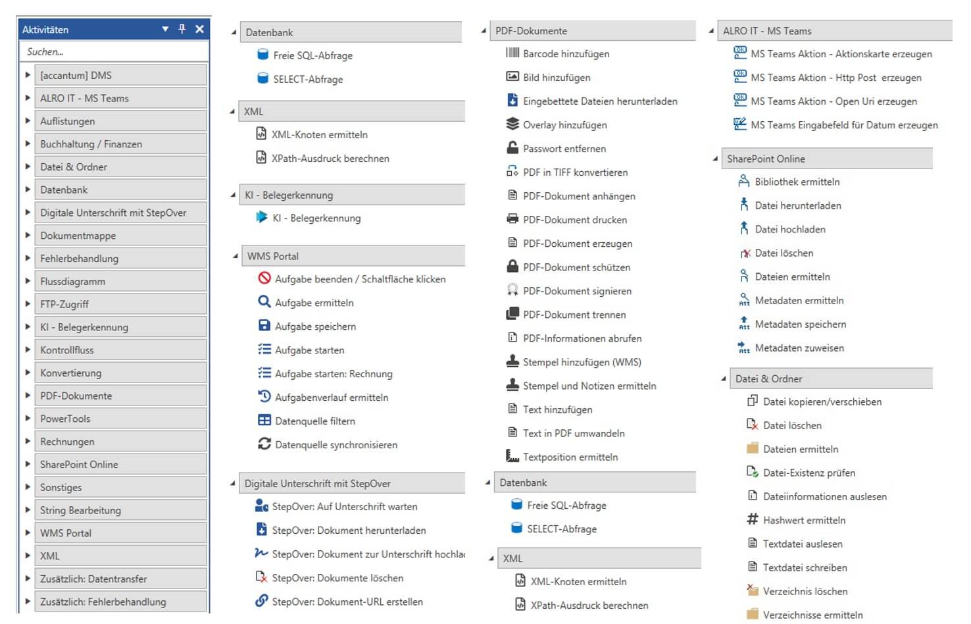Image resolution: width=971 pixels, height=624 pixels.
Task: Select the String Bearbeitung category
Action: tap(120, 510)
